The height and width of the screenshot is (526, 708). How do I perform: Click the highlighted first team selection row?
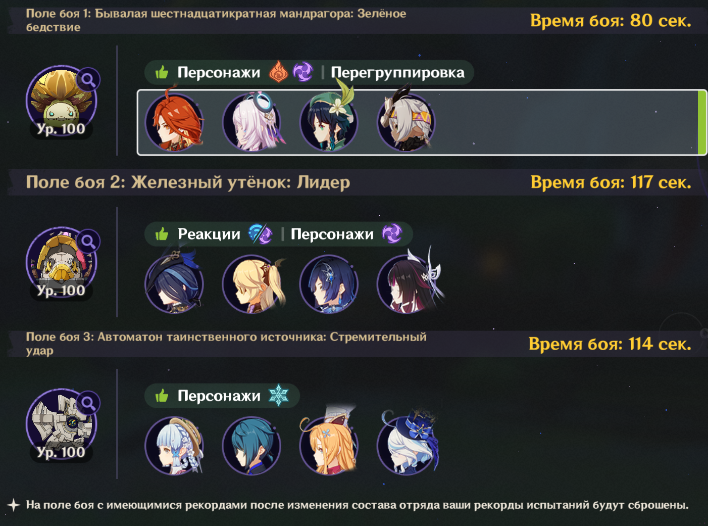[x=422, y=122]
